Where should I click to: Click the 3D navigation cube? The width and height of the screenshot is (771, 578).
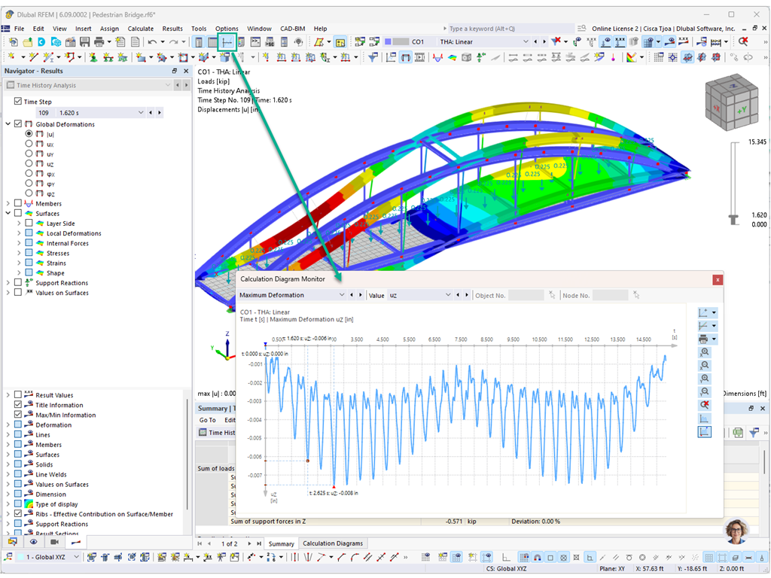pyautogui.click(x=730, y=103)
